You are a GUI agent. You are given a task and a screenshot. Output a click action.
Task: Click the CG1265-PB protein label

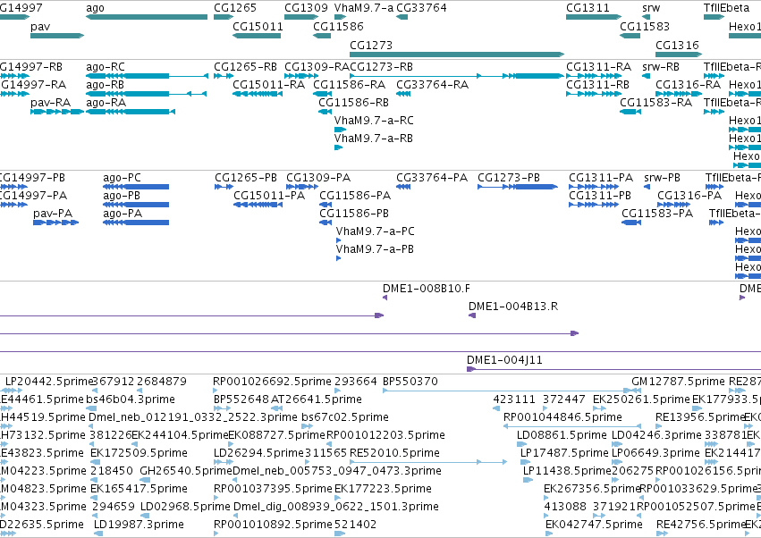click(246, 178)
